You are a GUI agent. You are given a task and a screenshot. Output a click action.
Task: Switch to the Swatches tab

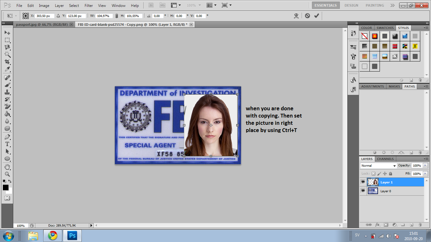click(385, 28)
